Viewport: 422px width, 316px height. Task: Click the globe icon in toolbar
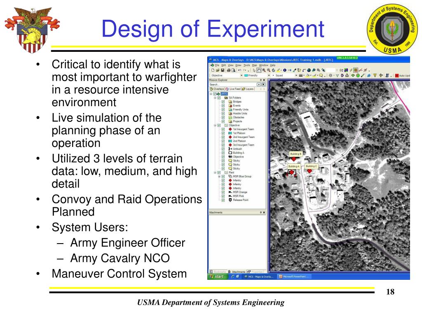[x=309, y=70]
